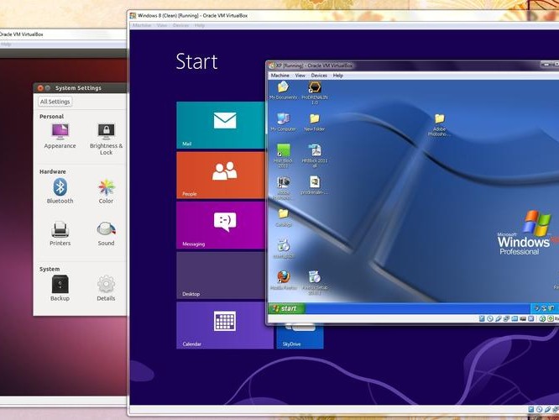The width and height of the screenshot is (559, 420).
Task: Open View menu in XP VirtualBox window
Action: click(x=300, y=76)
